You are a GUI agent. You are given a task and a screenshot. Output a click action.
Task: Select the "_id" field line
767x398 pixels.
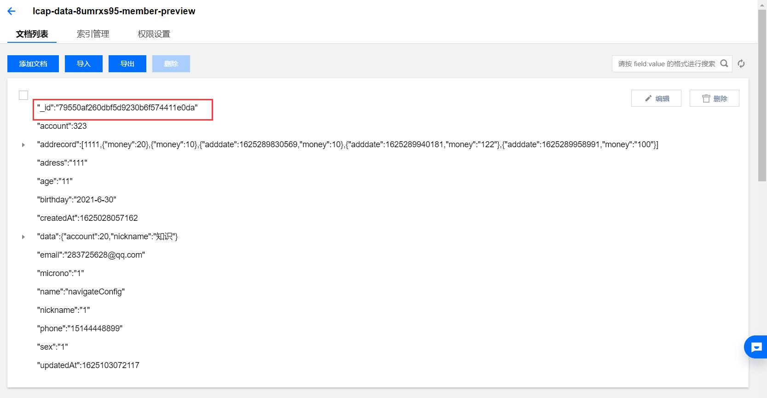[117, 108]
